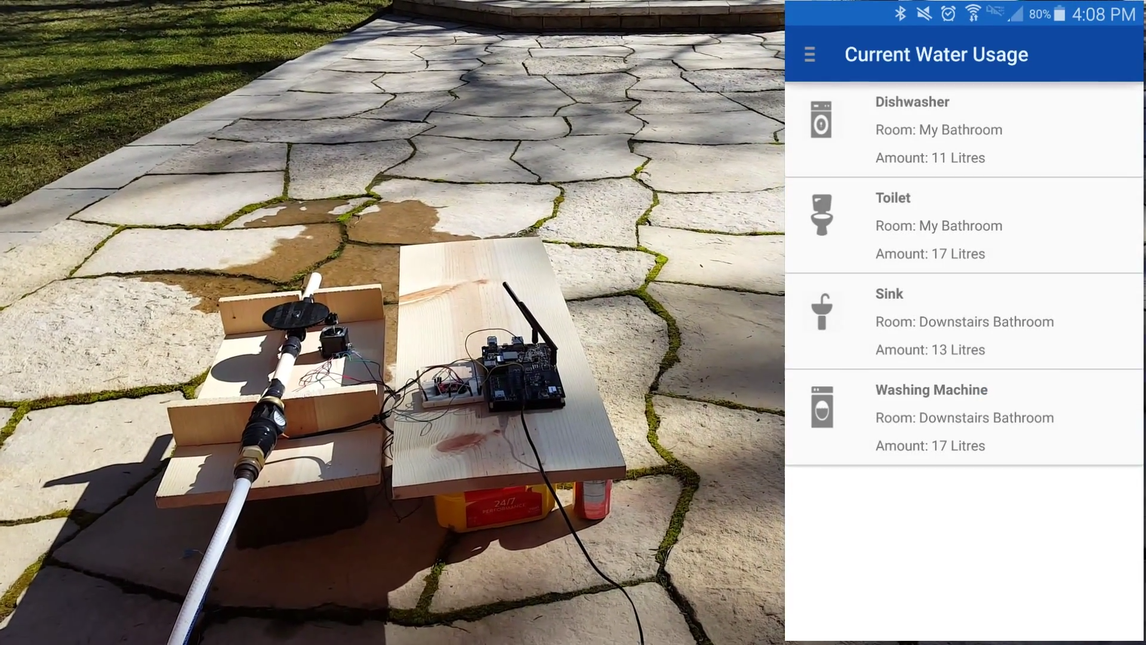Open the Washing Machine usage entry
Screen dimensions: 1146x645
(931, 390)
